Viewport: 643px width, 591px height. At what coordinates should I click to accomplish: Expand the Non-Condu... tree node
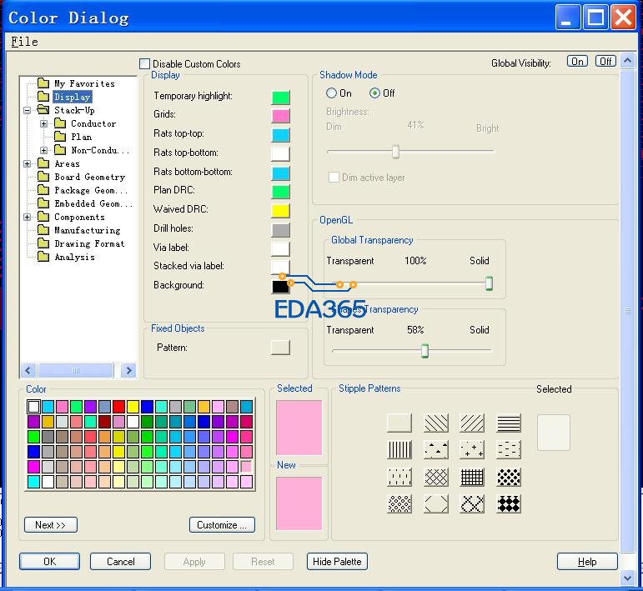[x=44, y=150]
